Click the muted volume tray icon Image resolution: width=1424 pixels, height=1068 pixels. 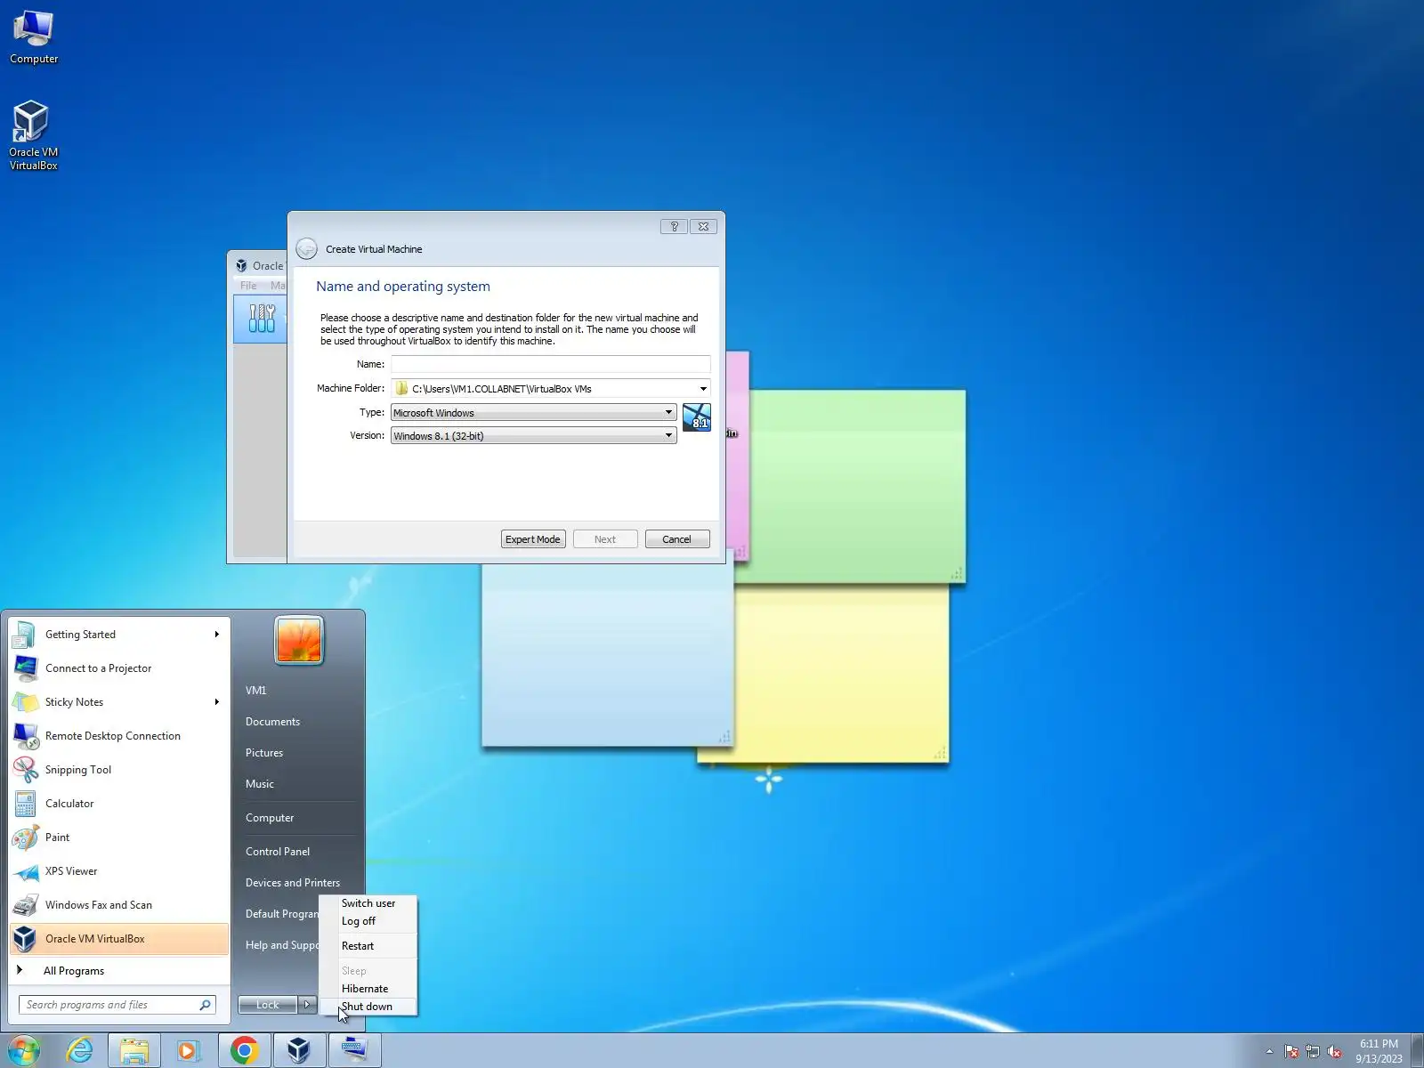1334,1051
